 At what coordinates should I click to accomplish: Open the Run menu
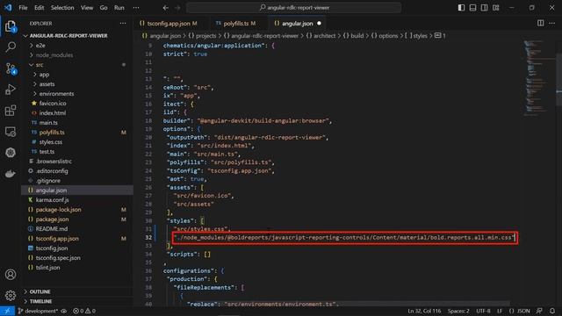(119, 8)
